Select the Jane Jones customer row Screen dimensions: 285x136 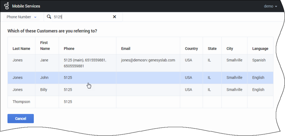[x=140, y=63]
